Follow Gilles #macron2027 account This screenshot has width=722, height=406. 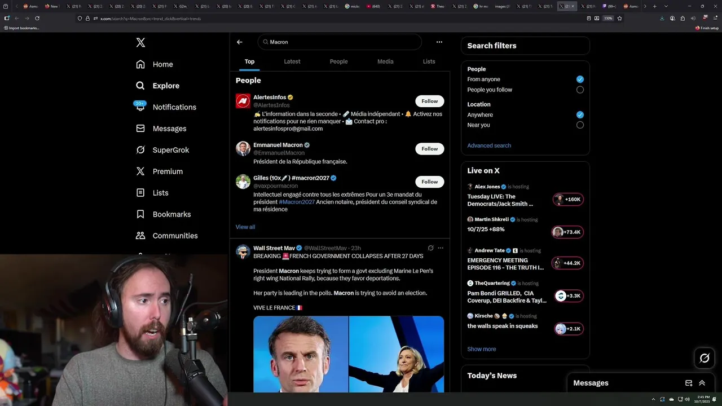coord(430,182)
